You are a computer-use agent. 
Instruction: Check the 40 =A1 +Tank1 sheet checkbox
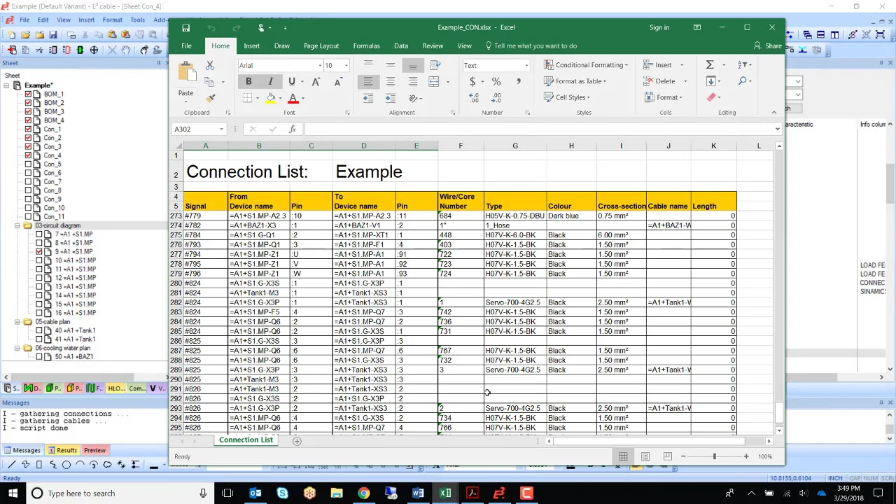click(39, 330)
